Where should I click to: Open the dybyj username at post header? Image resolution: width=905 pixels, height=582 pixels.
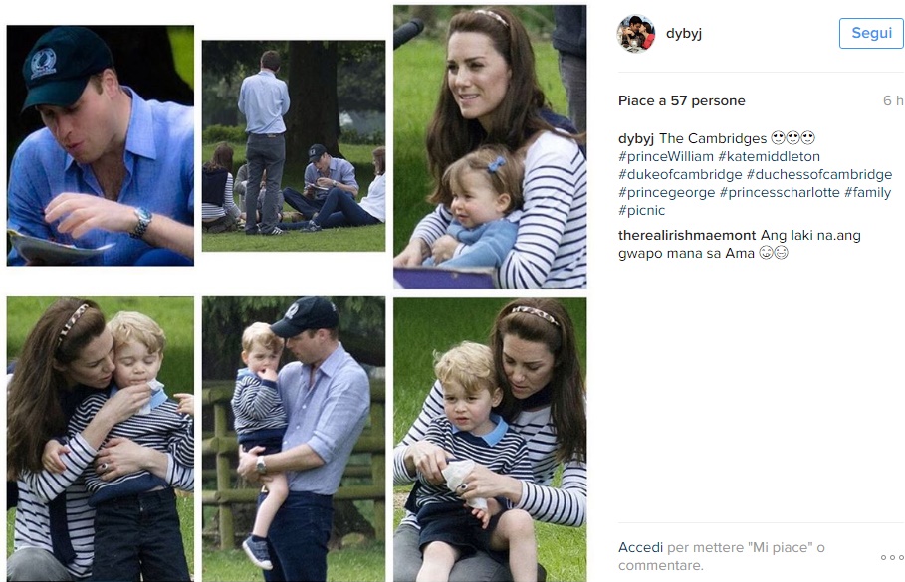pyautogui.click(x=683, y=34)
